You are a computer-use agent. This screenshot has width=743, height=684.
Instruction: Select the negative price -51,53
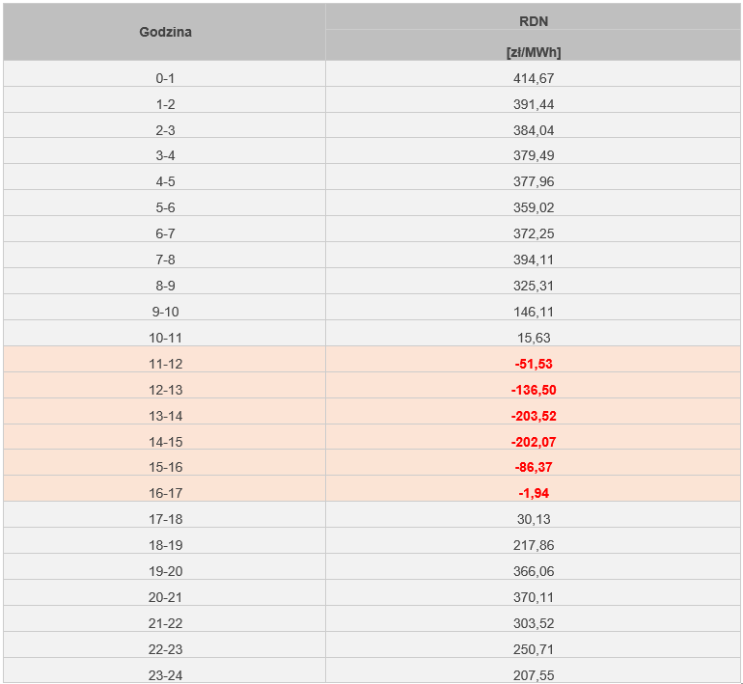533,364
